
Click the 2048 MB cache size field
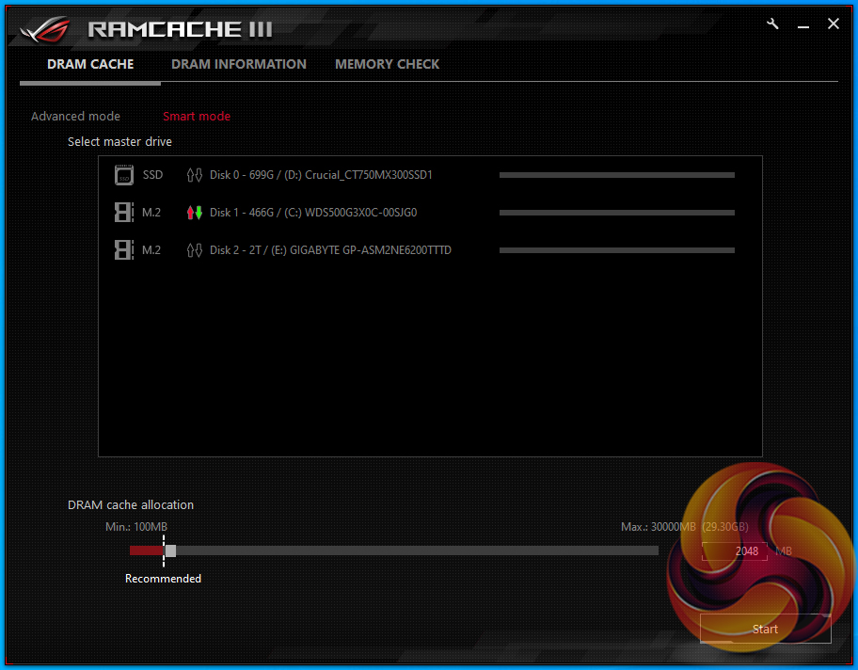click(735, 551)
